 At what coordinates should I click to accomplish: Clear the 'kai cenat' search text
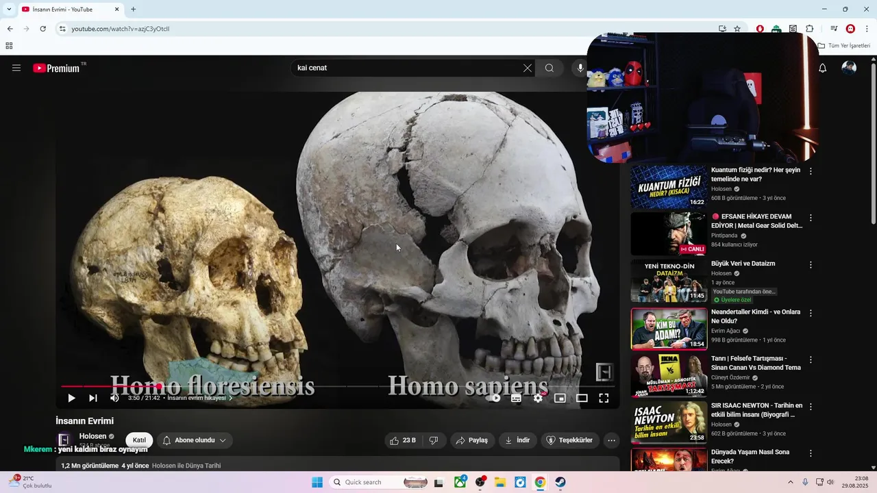coord(527,68)
